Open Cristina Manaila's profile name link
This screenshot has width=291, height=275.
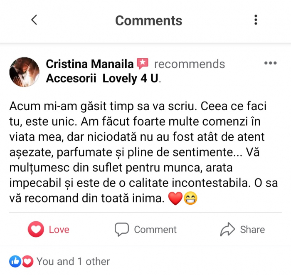pyautogui.click(x=89, y=64)
